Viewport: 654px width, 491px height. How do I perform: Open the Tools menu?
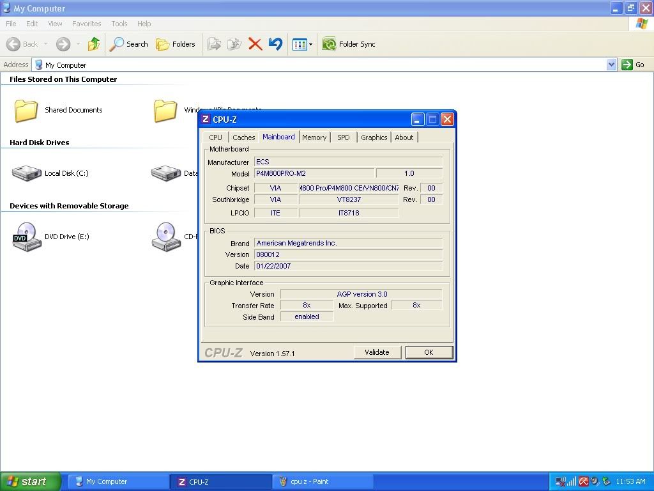pyautogui.click(x=119, y=24)
